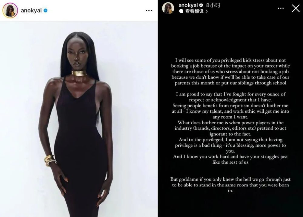Close the story with the X icon
Image resolution: width=303 pixels, height=217 pixels.
[x=296, y=8]
